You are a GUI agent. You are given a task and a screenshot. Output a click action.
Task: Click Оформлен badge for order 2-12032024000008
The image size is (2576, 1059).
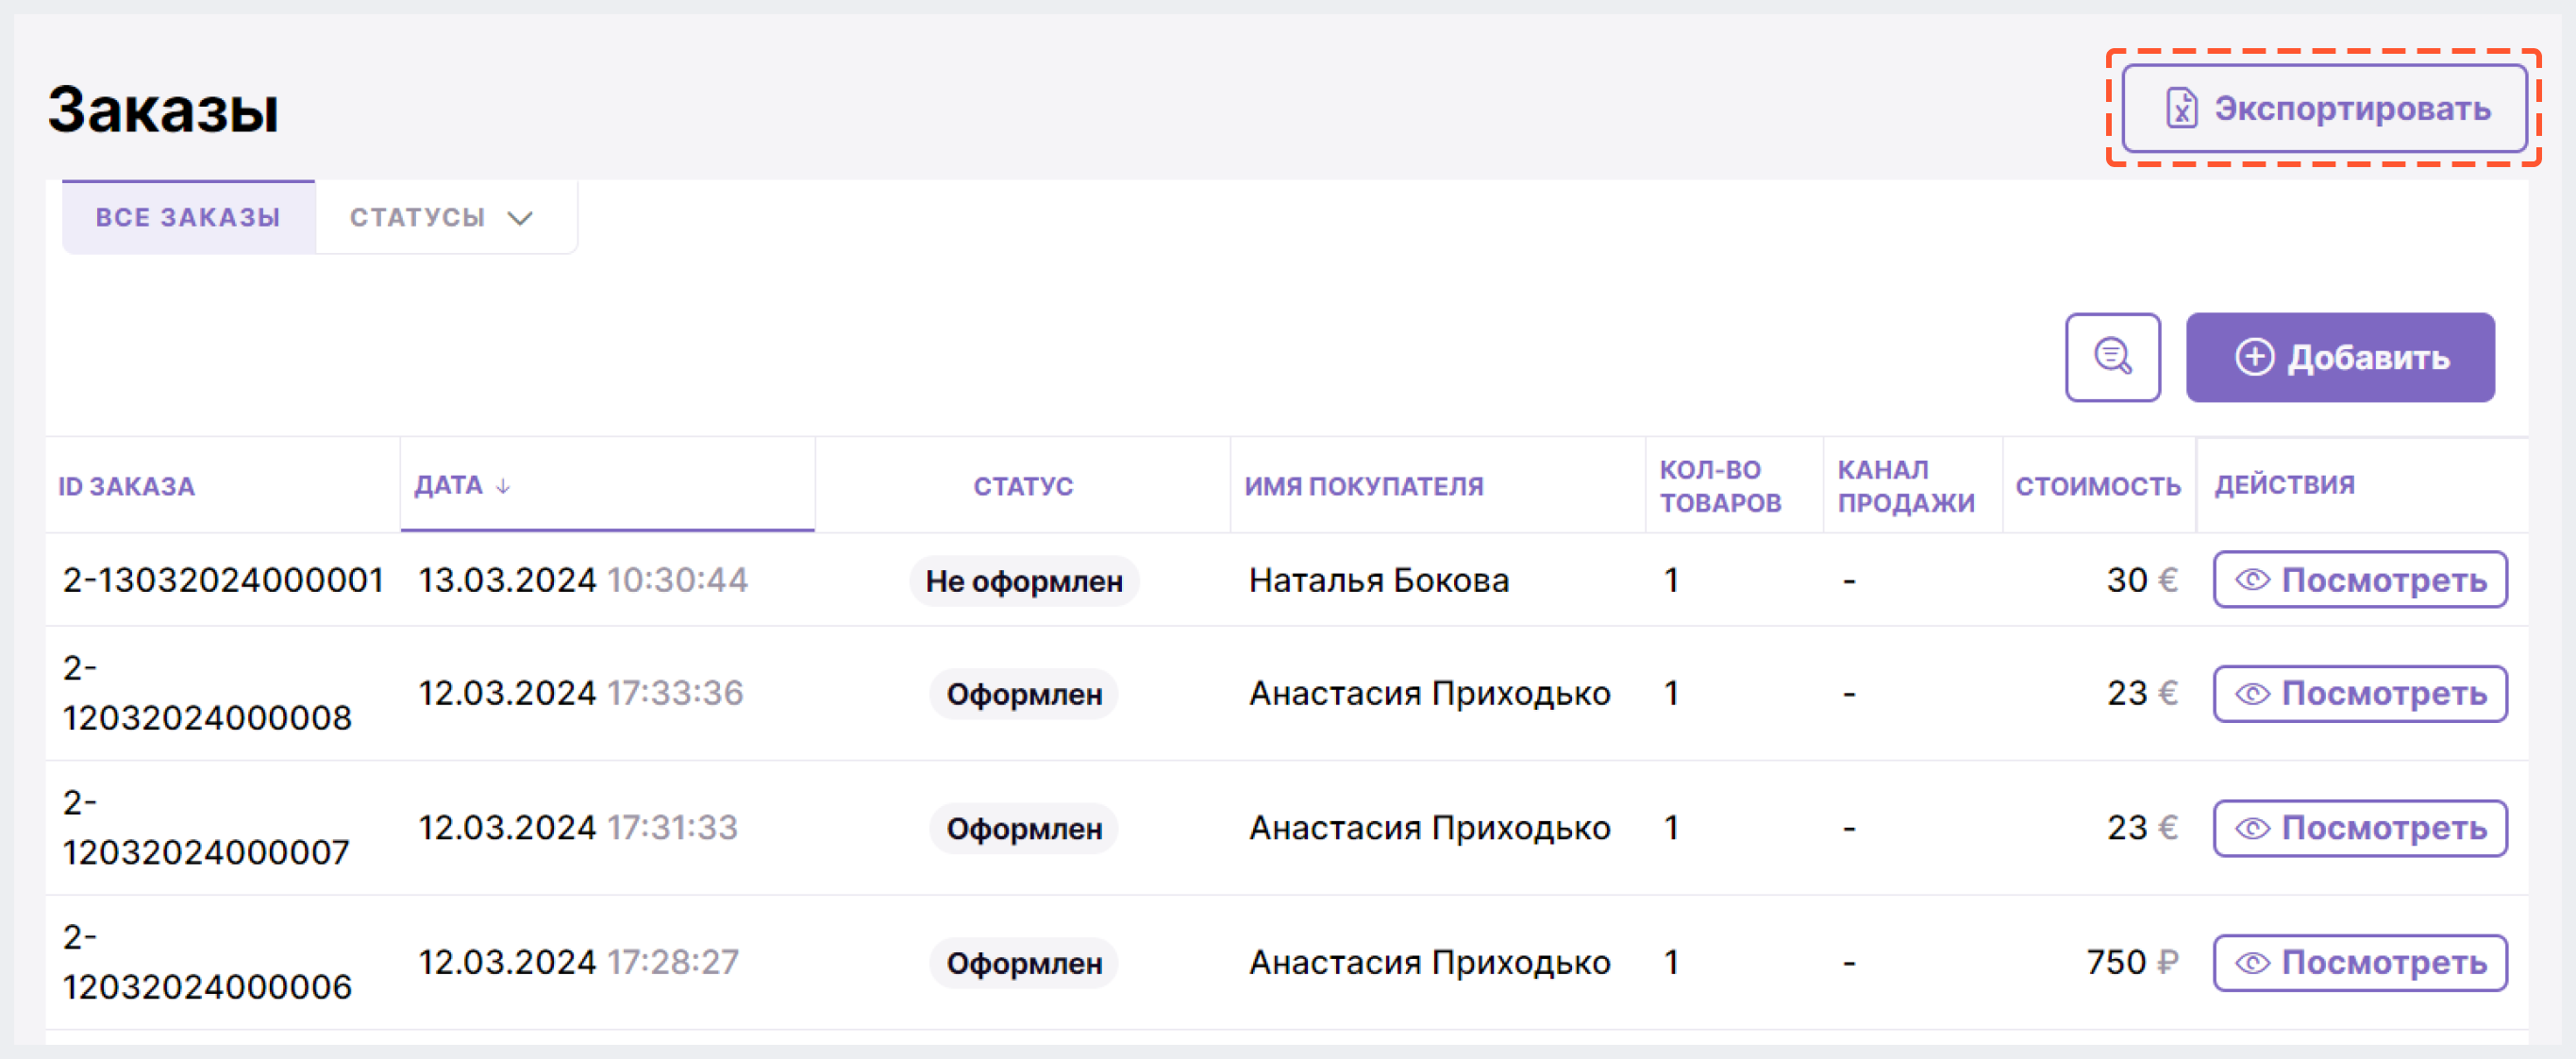click(x=1024, y=693)
